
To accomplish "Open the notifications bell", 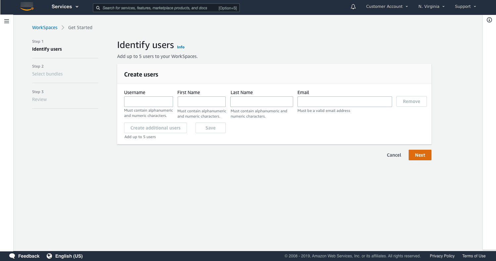I will point(353,6).
